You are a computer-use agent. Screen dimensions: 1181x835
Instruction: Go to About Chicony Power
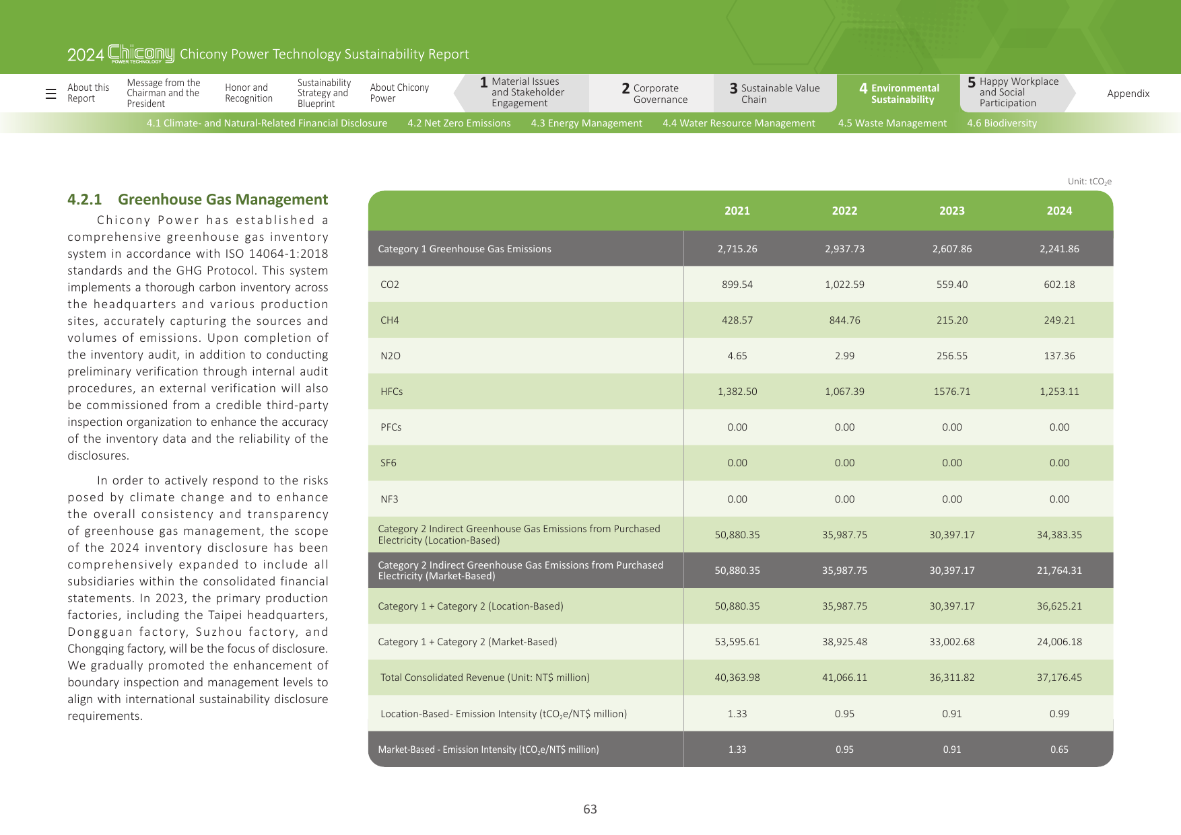click(x=399, y=93)
